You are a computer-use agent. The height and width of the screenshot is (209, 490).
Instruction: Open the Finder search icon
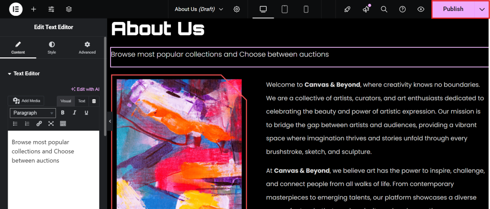[384, 9]
